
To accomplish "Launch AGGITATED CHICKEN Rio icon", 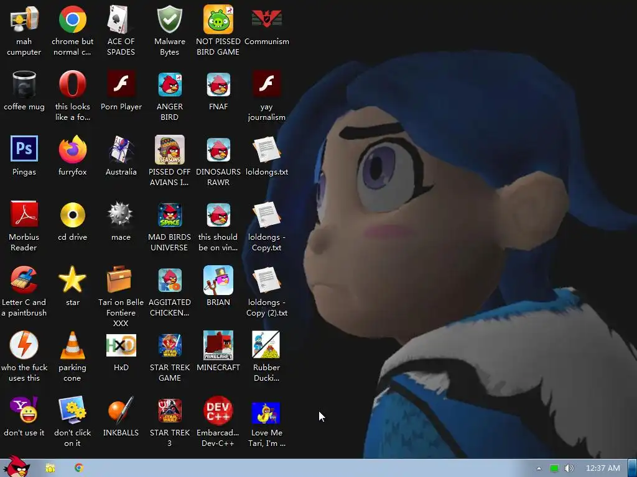I will (x=169, y=280).
